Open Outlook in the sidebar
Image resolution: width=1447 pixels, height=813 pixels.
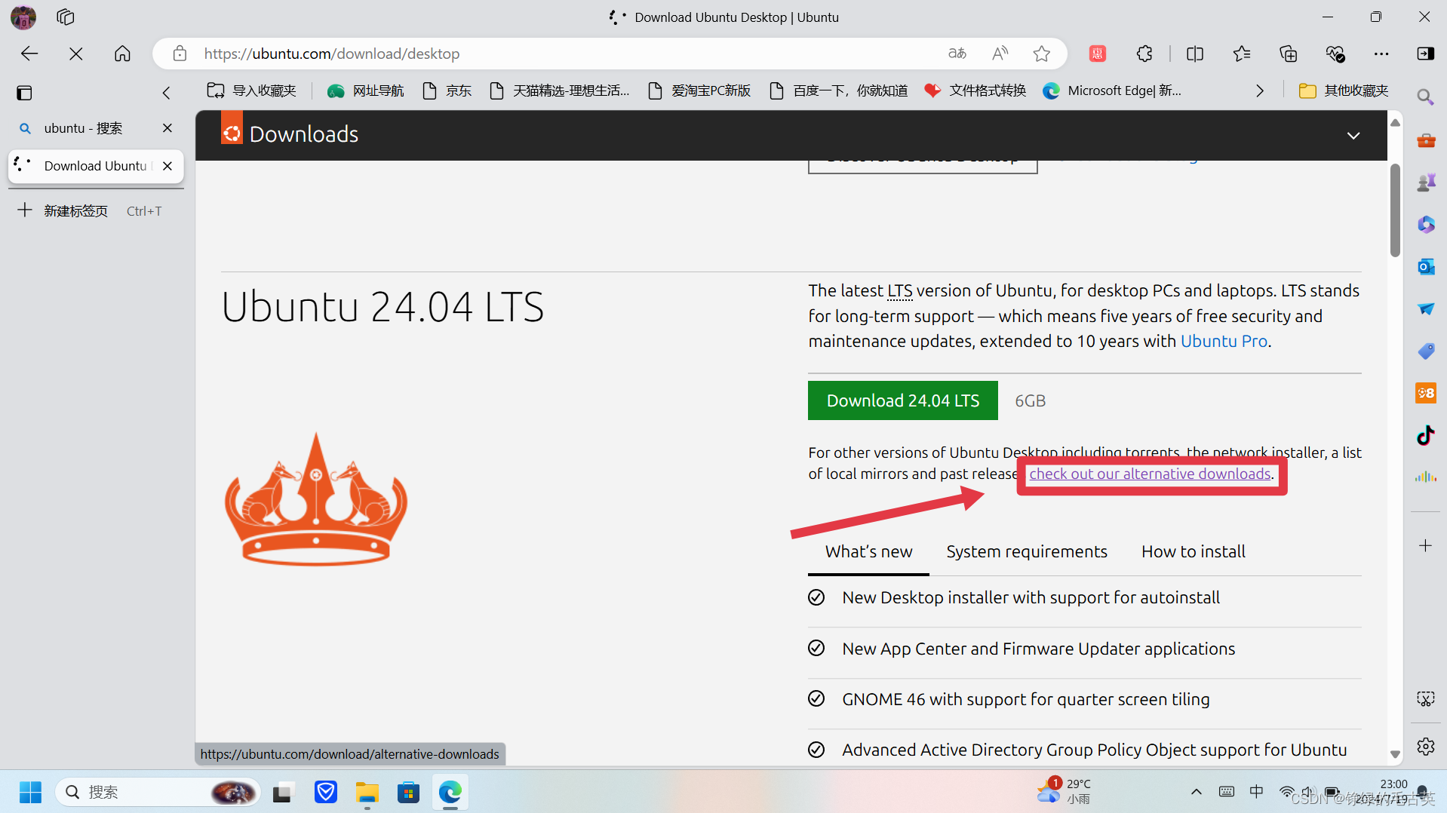point(1426,267)
